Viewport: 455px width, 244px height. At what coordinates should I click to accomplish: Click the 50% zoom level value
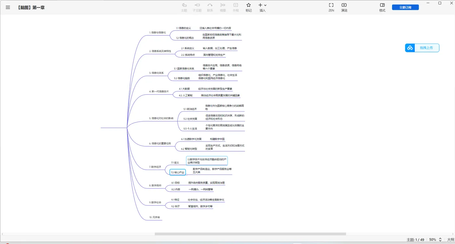coord(433,240)
